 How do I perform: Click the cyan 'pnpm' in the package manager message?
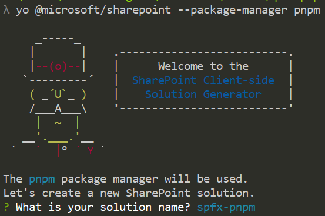coord(42,180)
